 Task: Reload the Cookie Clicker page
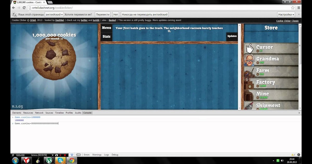24,8
